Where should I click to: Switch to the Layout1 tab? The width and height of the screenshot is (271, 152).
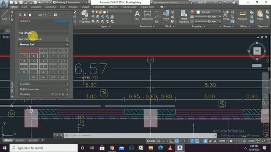tap(20, 140)
